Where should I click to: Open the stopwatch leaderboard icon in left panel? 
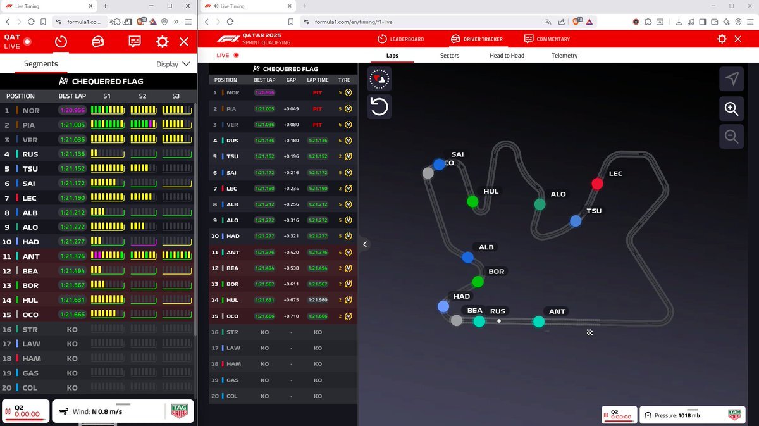(61, 42)
